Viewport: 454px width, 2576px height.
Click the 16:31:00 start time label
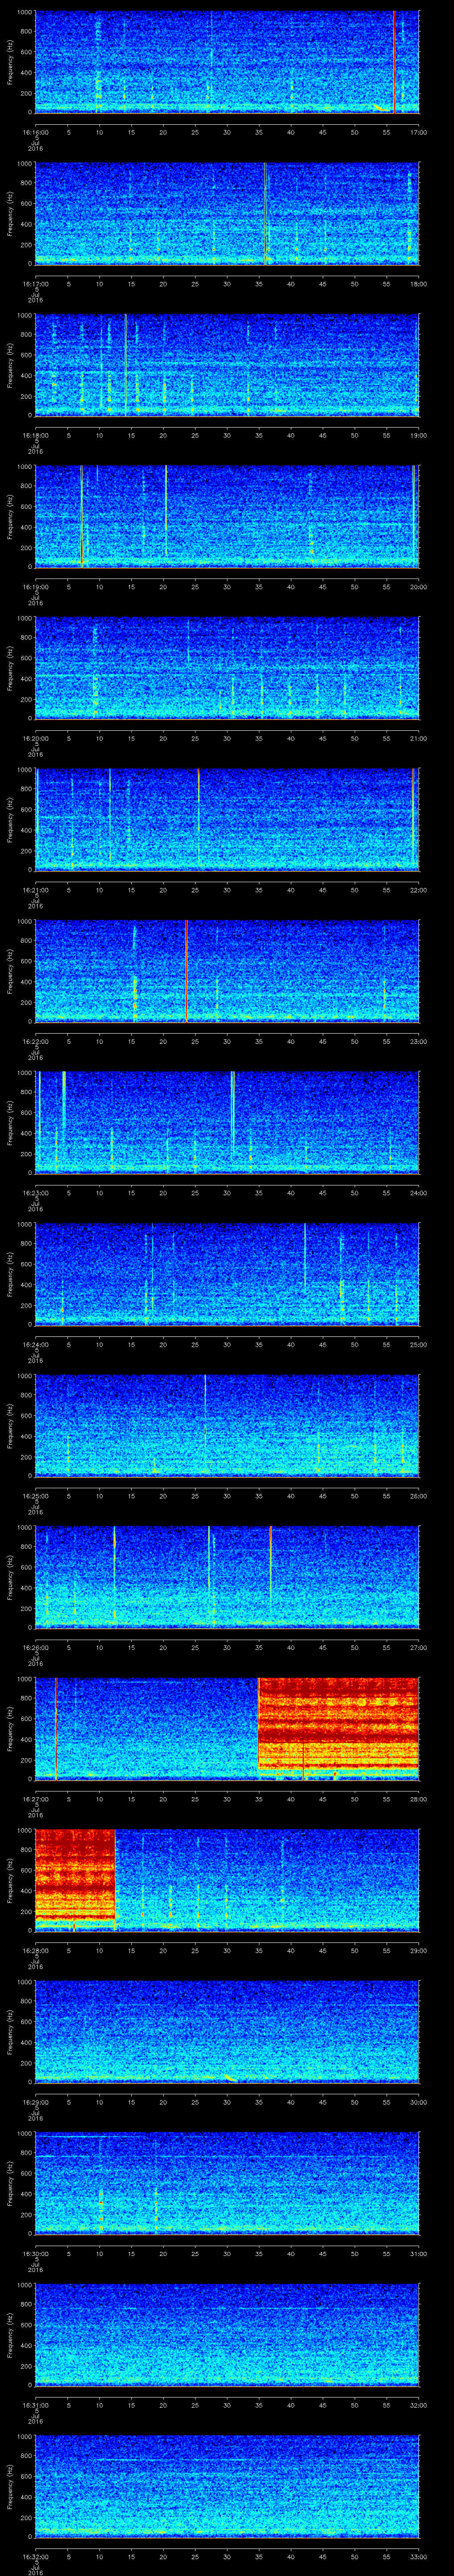[x=35, y=2405]
